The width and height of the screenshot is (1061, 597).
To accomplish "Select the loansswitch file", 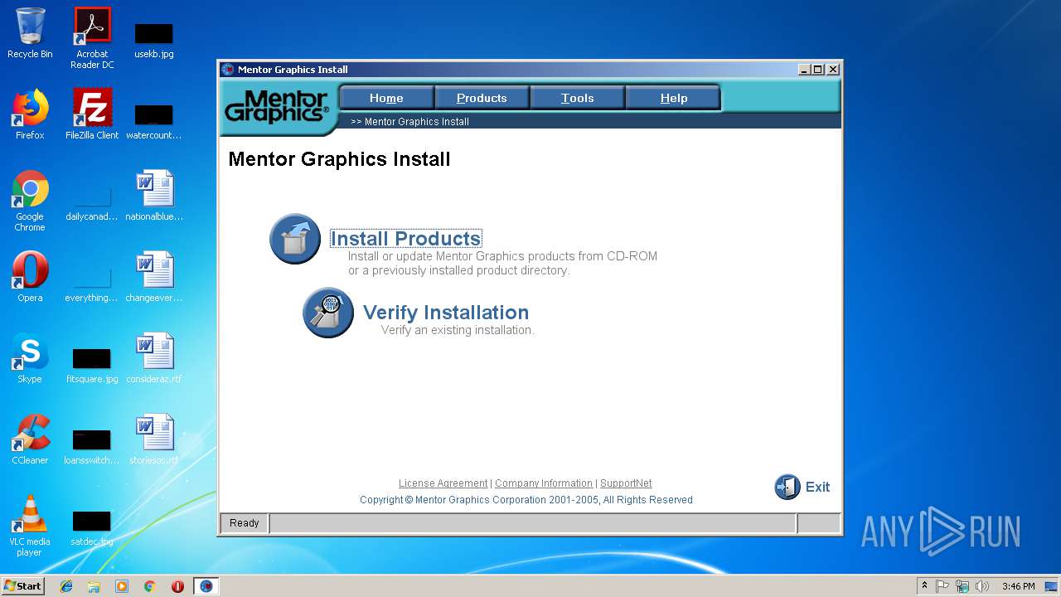I will tap(92, 446).
